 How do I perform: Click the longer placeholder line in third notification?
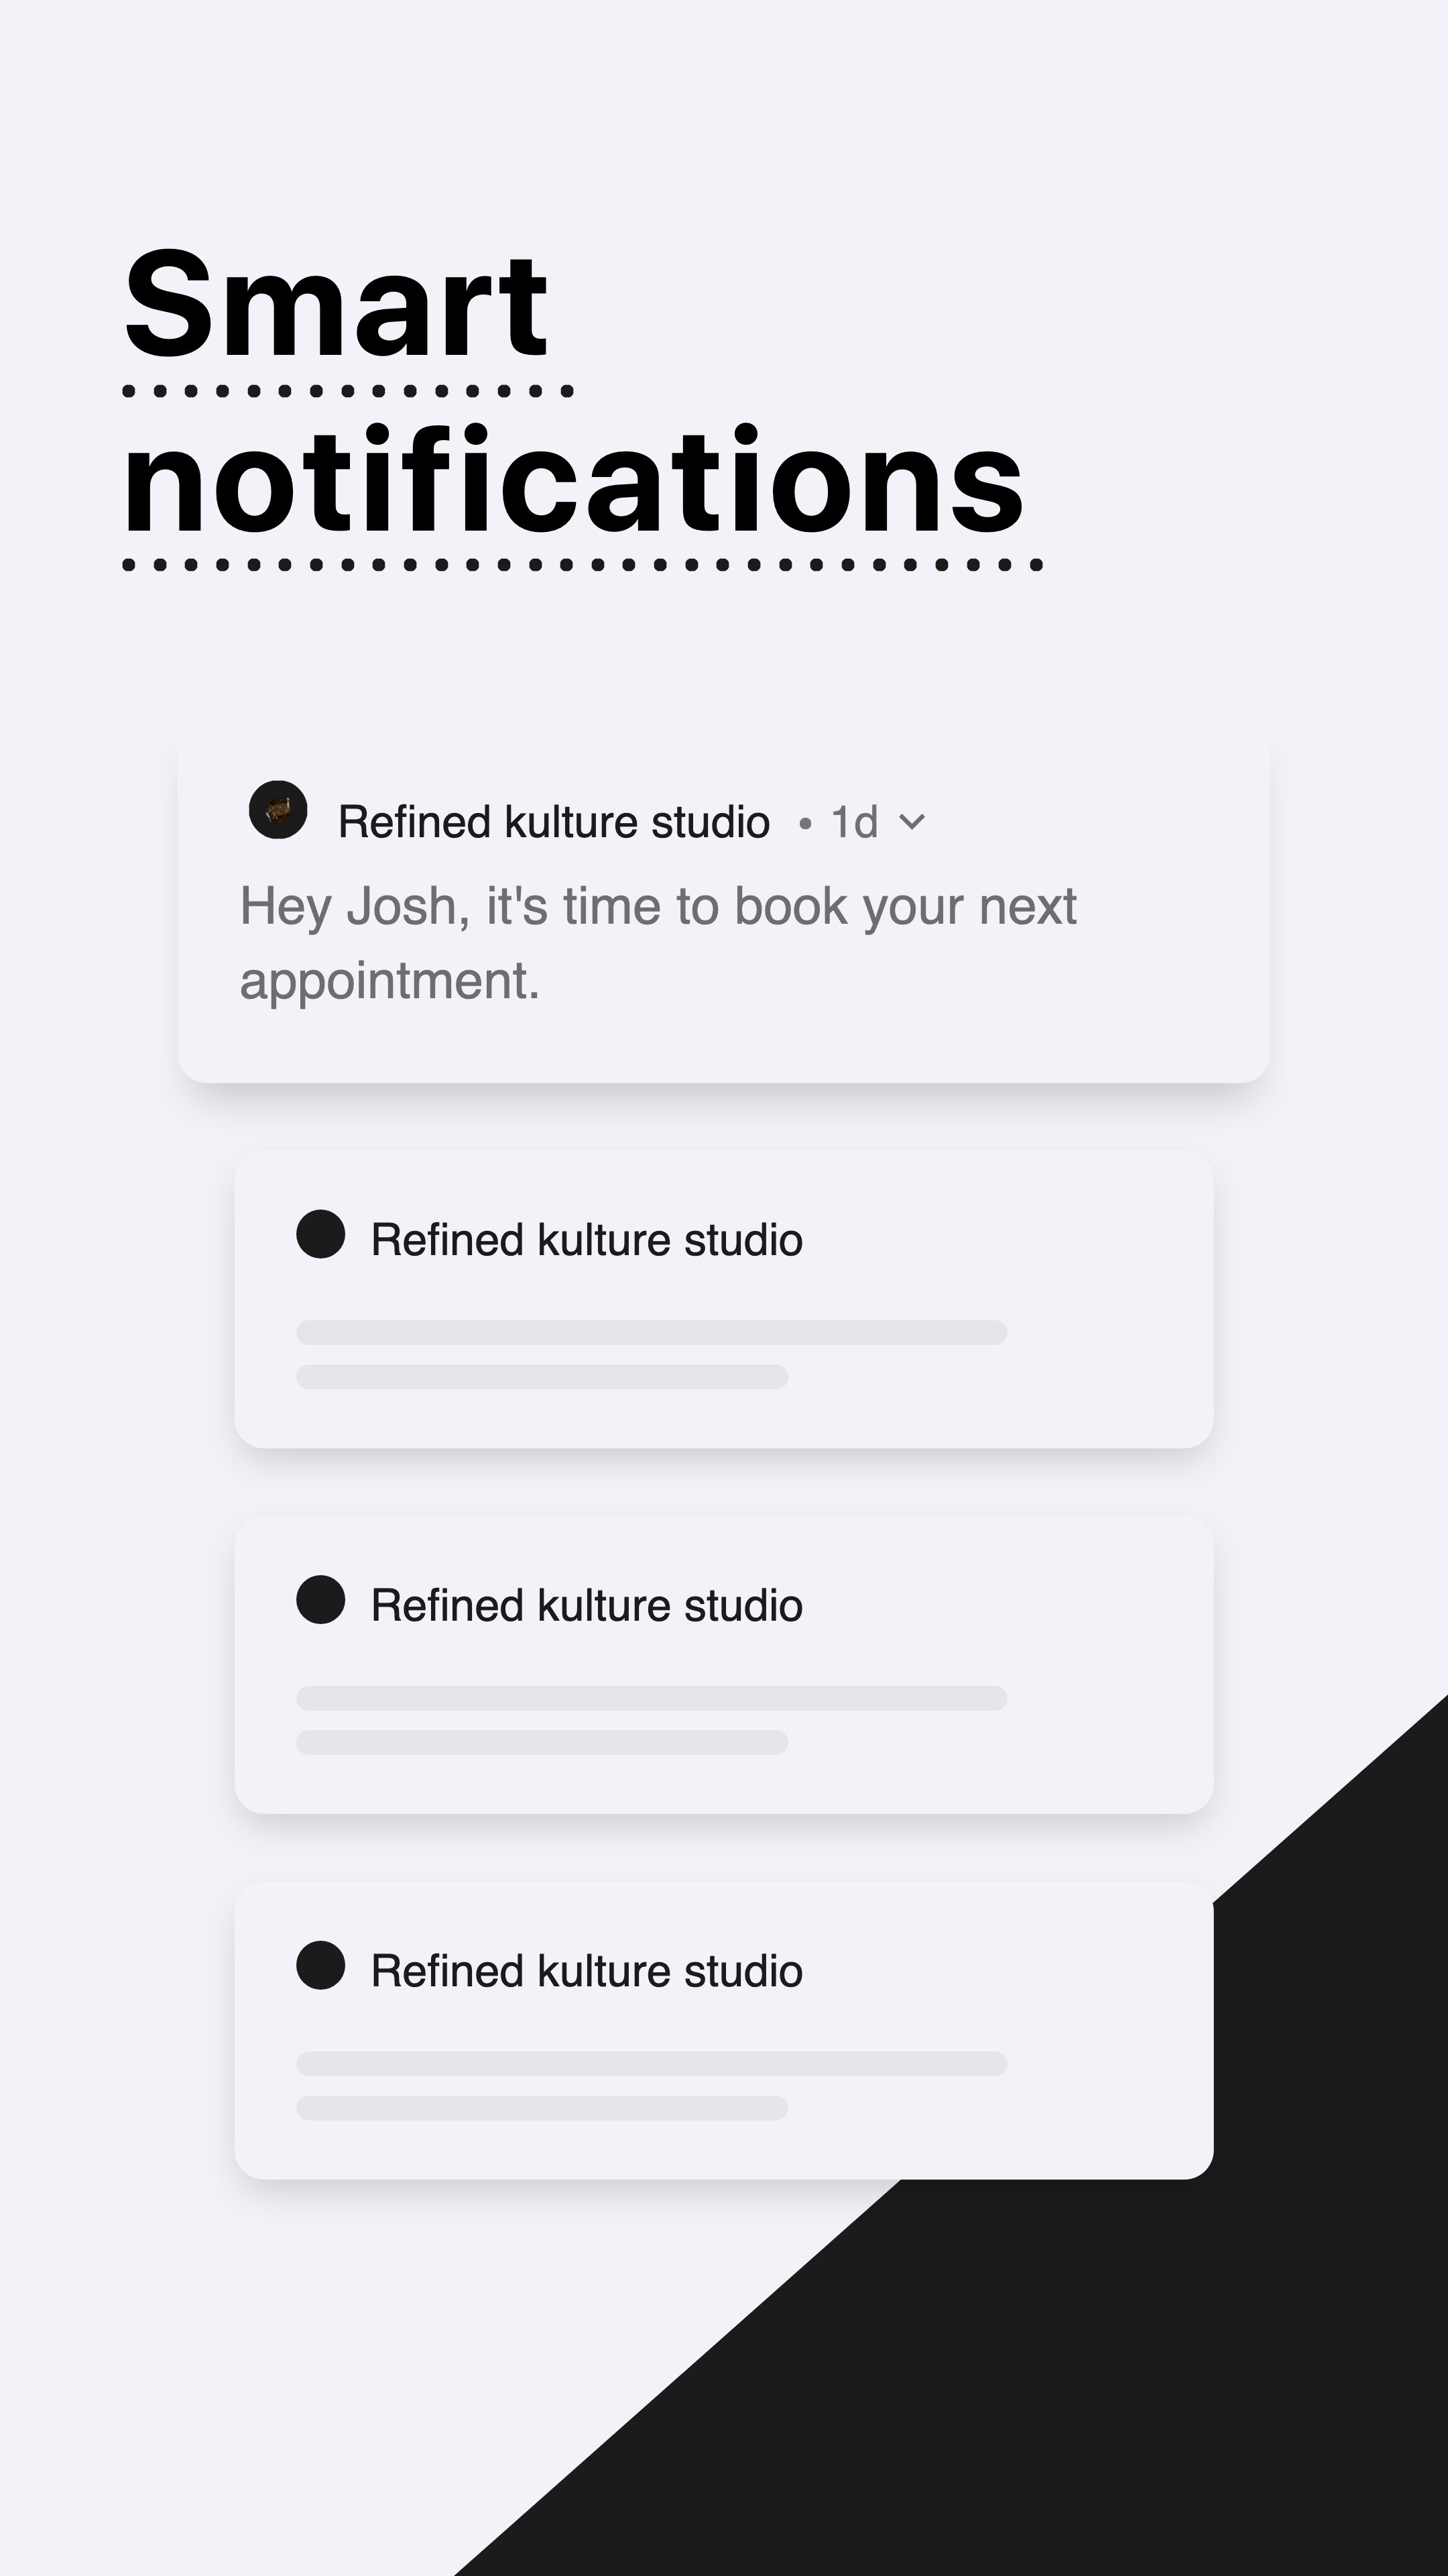[652, 1698]
